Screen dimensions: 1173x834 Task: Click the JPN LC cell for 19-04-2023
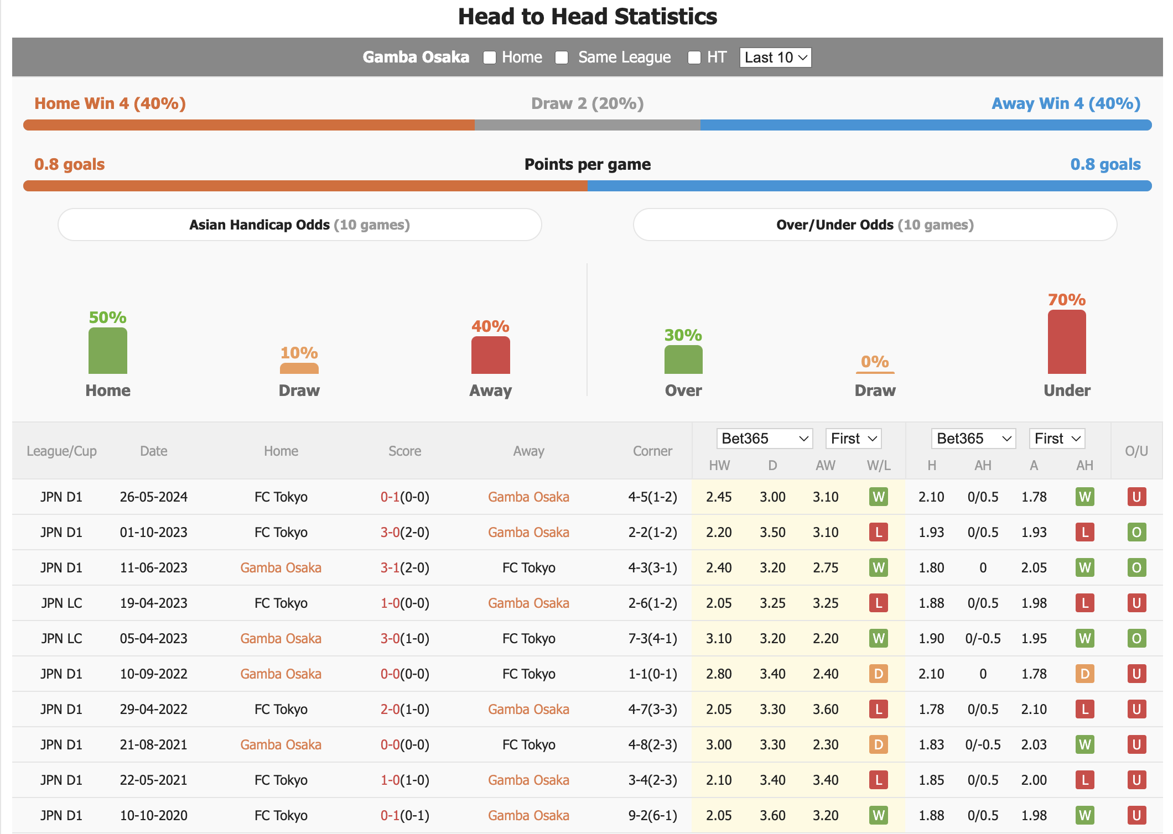click(x=61, y=603)
